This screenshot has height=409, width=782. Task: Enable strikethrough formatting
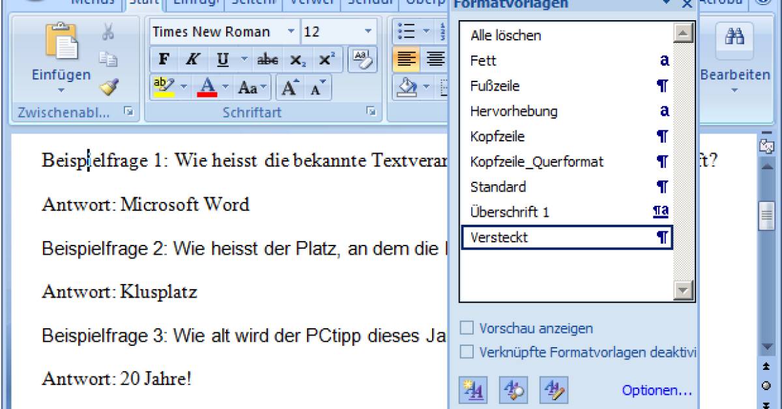267,59
